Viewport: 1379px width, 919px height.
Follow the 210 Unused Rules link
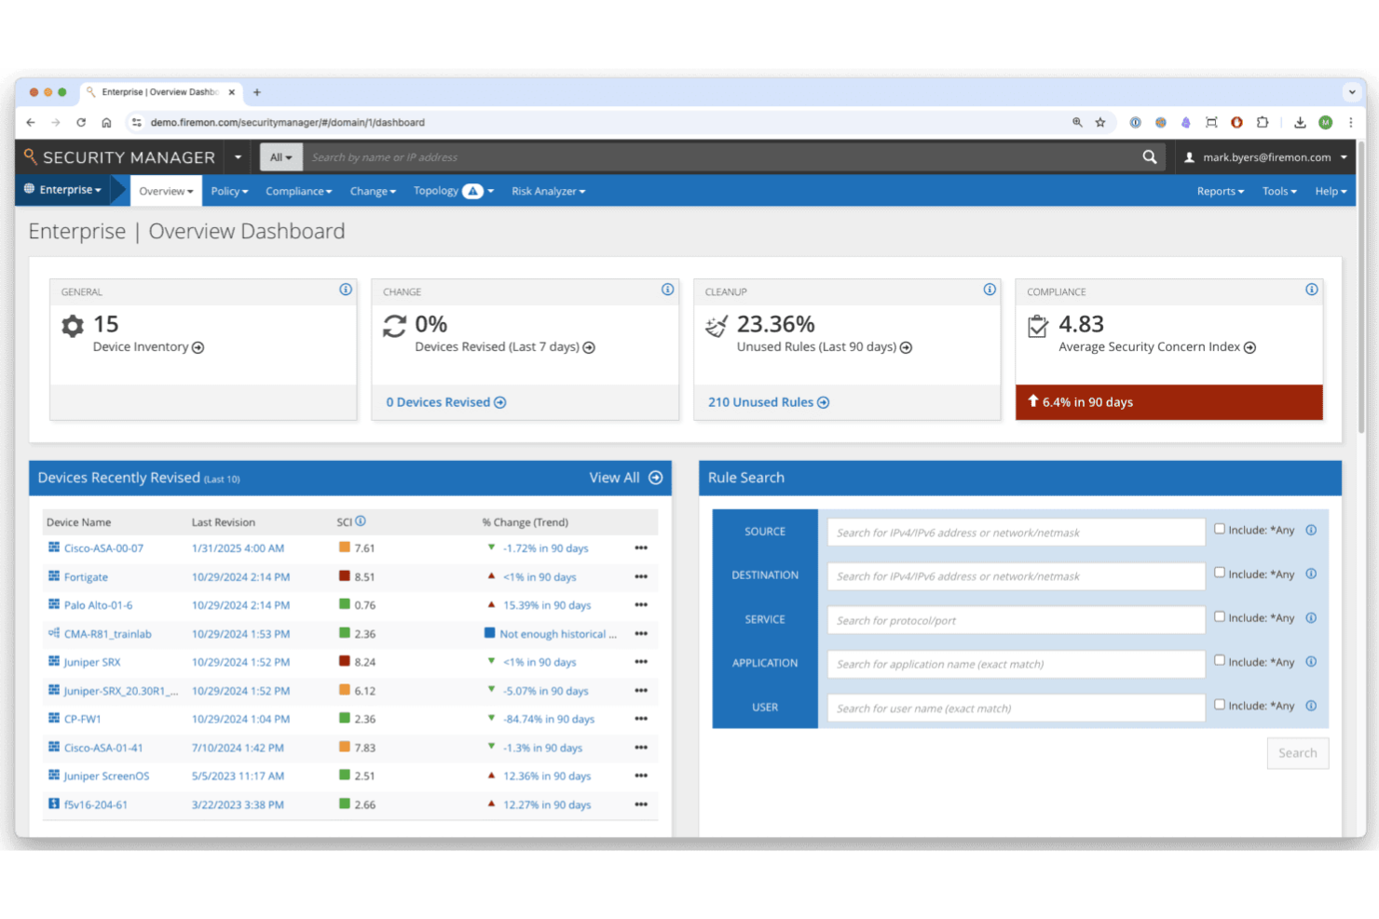point(761,401)
